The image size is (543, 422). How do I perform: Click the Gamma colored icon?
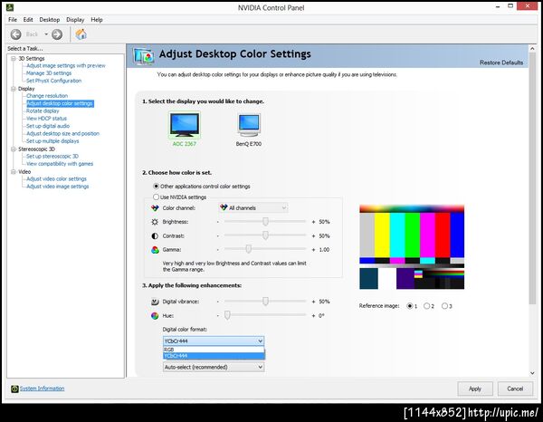[x=155, y=249]
